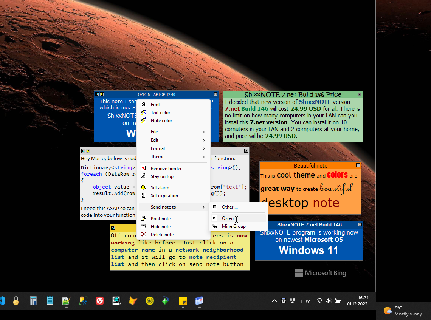Open the Vivaldi browser taskbar icon
Screen dimensions: 431x320
99,301
